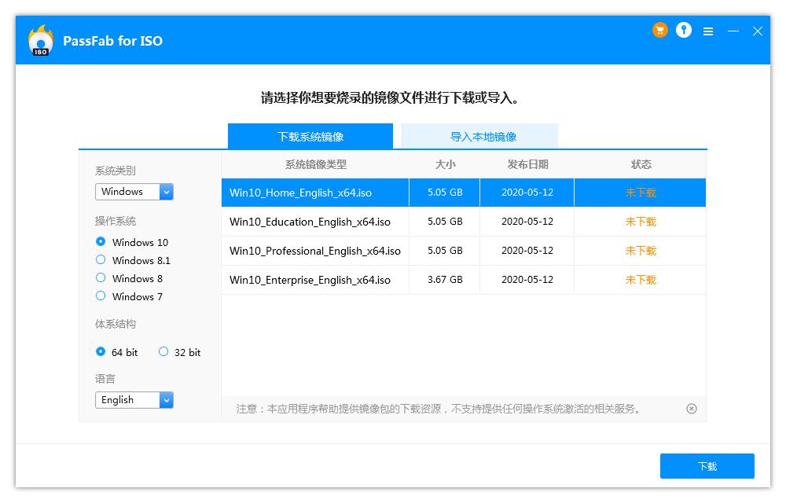Select Windows 7 operating system
This screenshot has height=503, width=786.
pyautogui.click(x=101, y=296)
